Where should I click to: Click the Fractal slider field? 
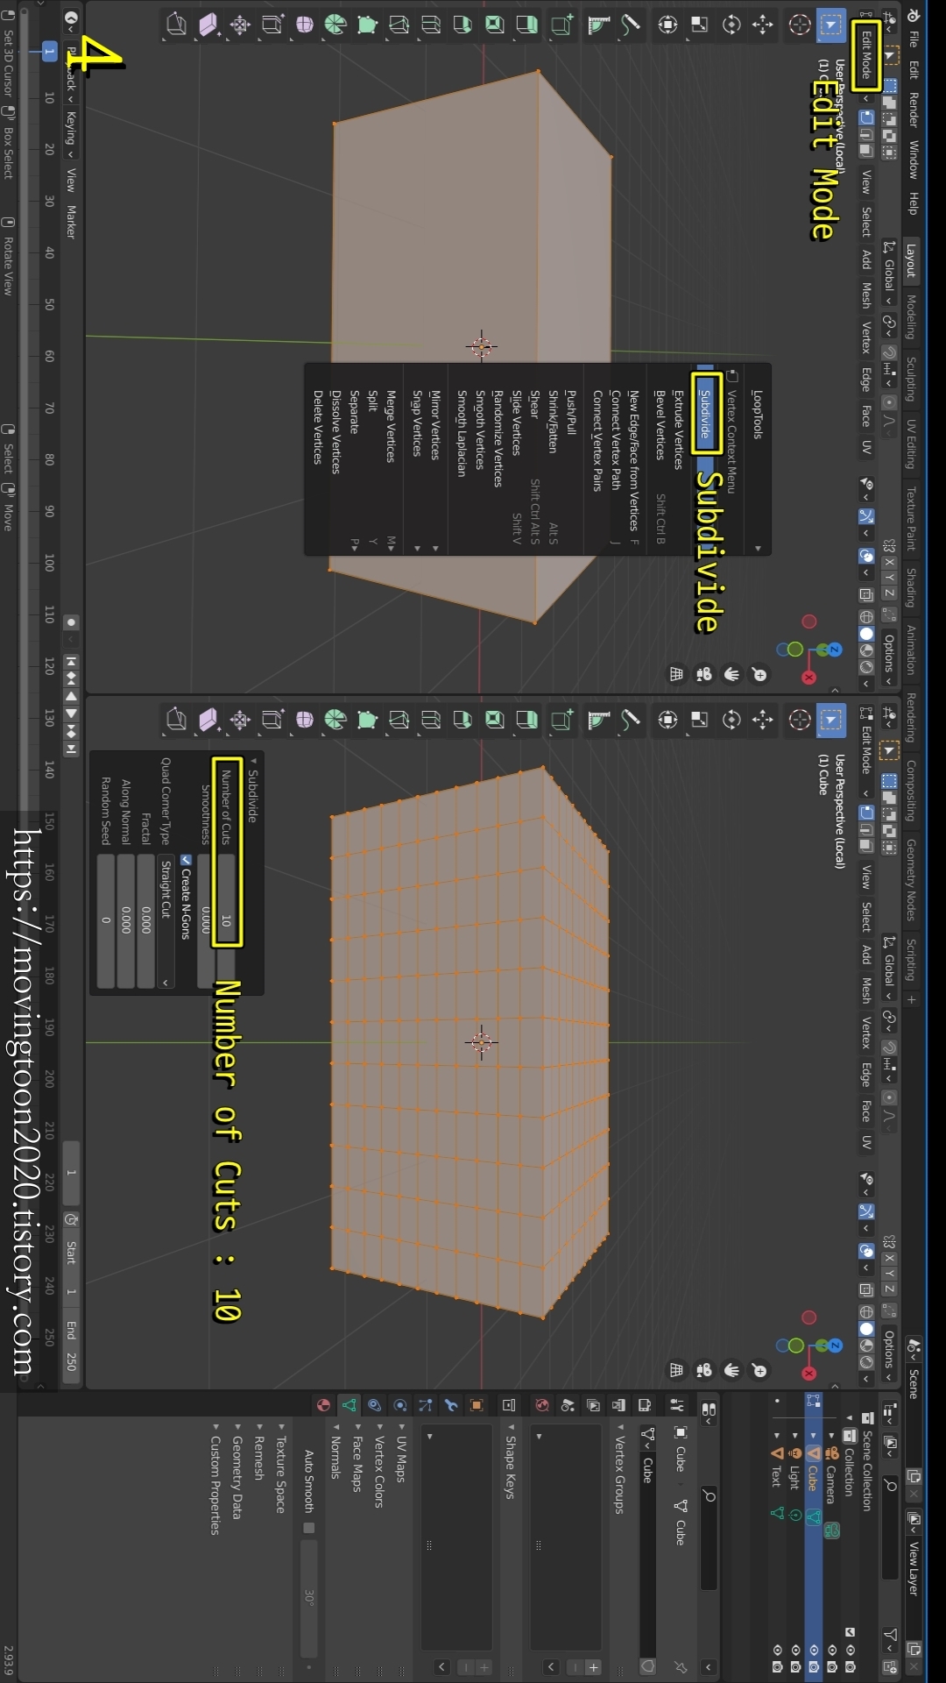(145, 921)
